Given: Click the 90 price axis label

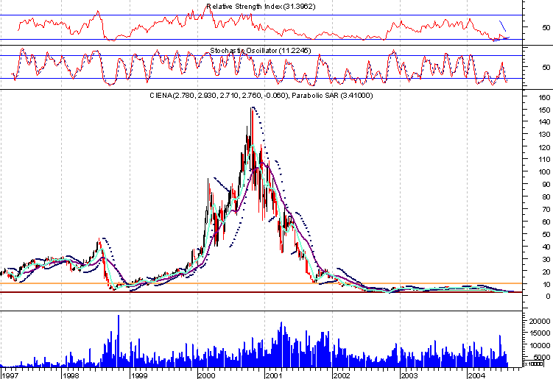Looking at the screenshot, I should coord(546,185).
